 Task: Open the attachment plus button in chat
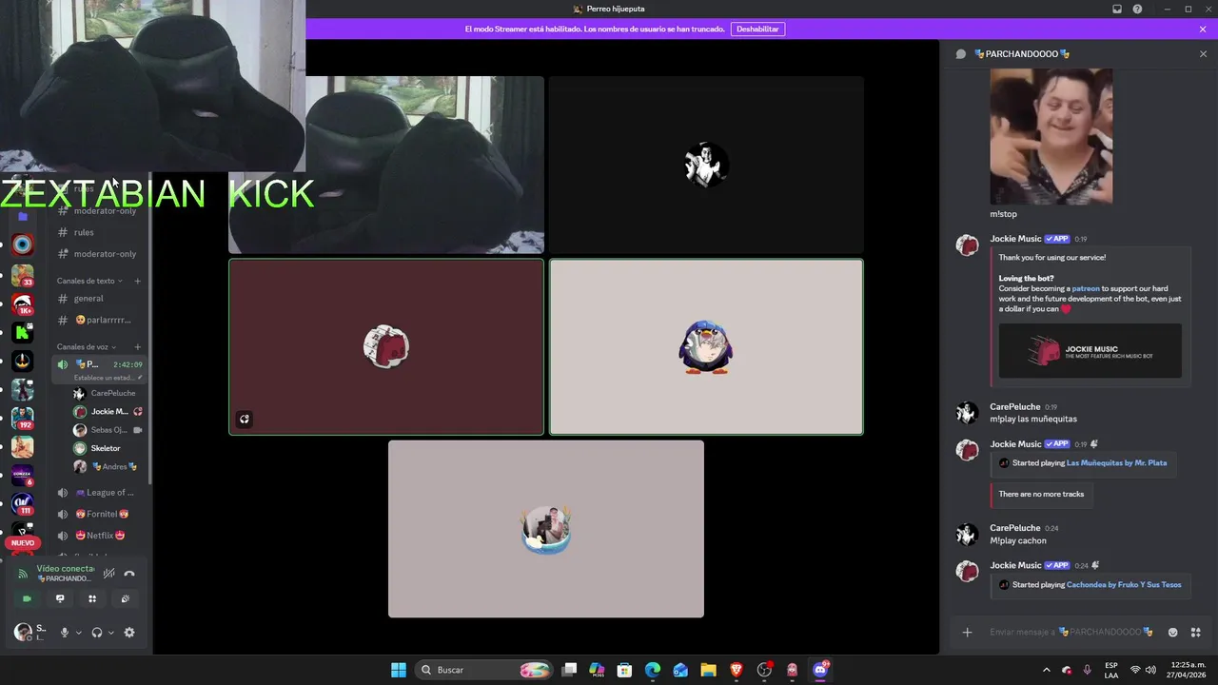(x=967, y=632)
